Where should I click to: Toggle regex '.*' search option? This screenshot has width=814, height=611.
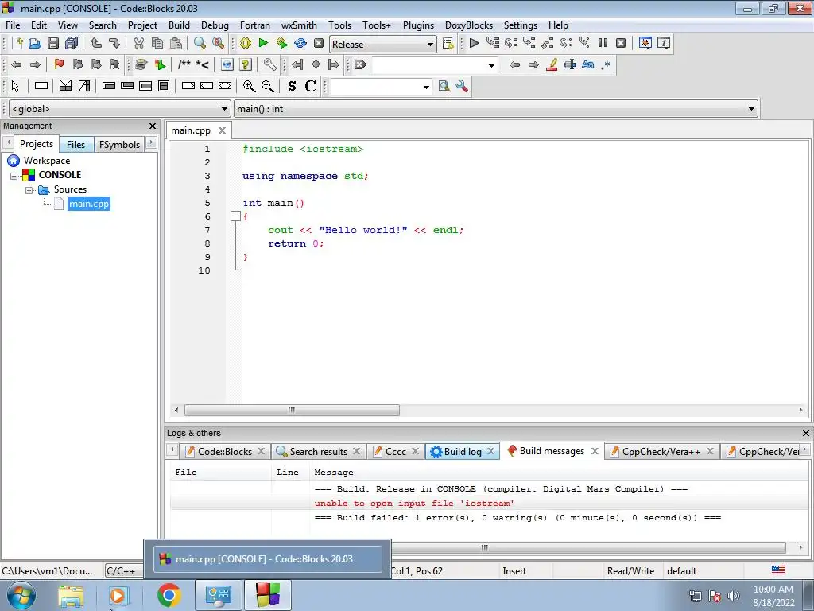pos(605,64)
